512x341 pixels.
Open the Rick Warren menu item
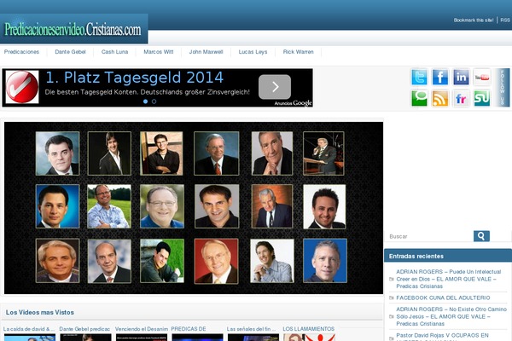298,52
